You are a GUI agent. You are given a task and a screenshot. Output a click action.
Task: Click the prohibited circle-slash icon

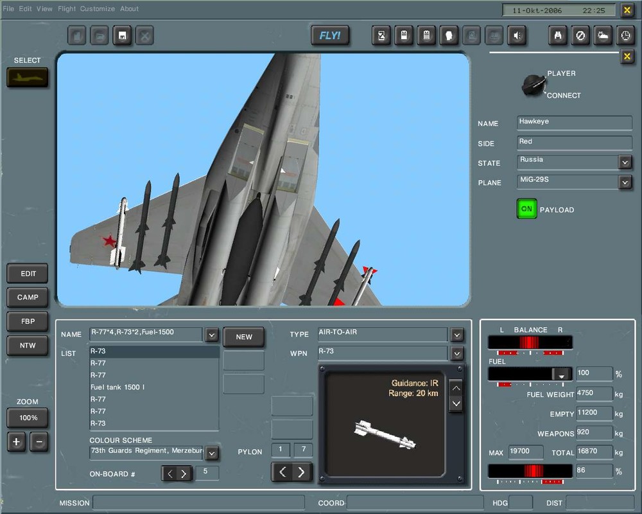click(580, 36)
